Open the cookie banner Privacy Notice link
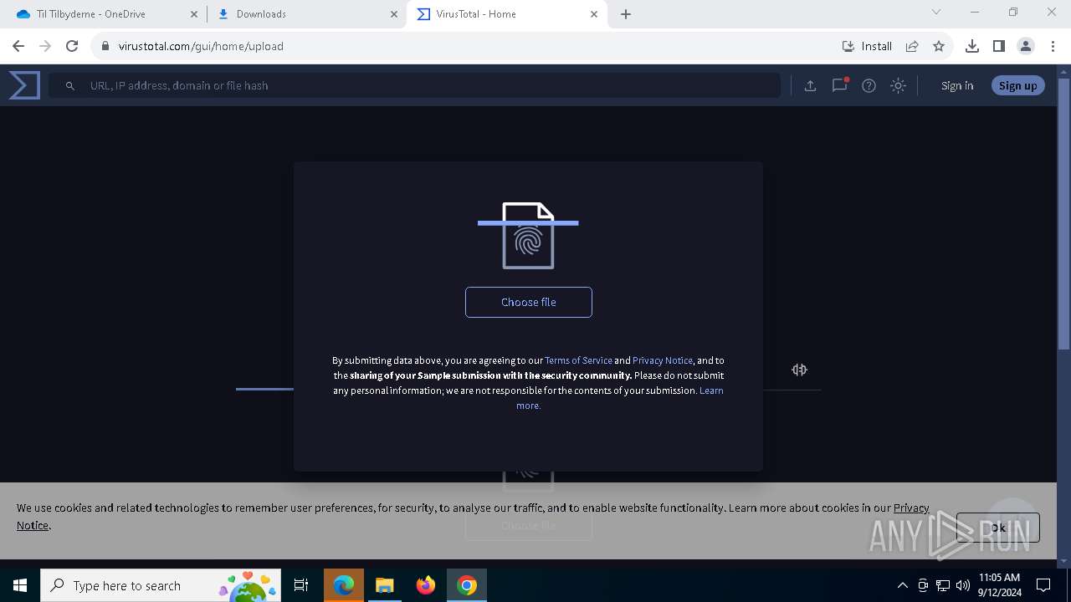The image size is (1071, 602). point(473,516)
